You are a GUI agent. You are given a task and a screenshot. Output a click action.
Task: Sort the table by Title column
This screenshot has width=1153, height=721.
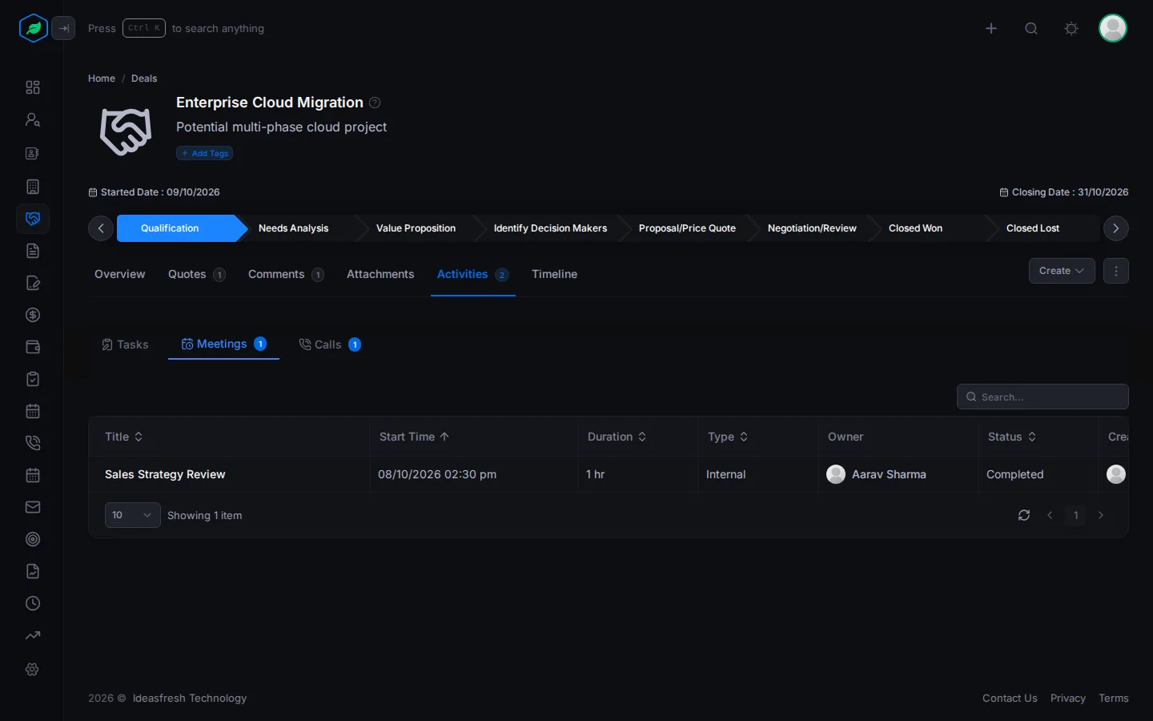pyautogui.click(x=124, y=437)
